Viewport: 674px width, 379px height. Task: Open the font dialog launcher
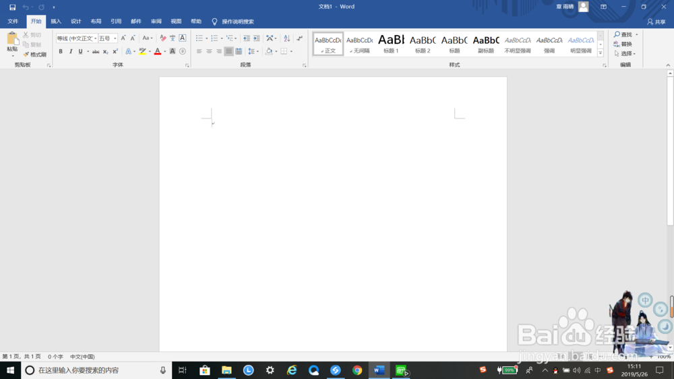(187, 66)
